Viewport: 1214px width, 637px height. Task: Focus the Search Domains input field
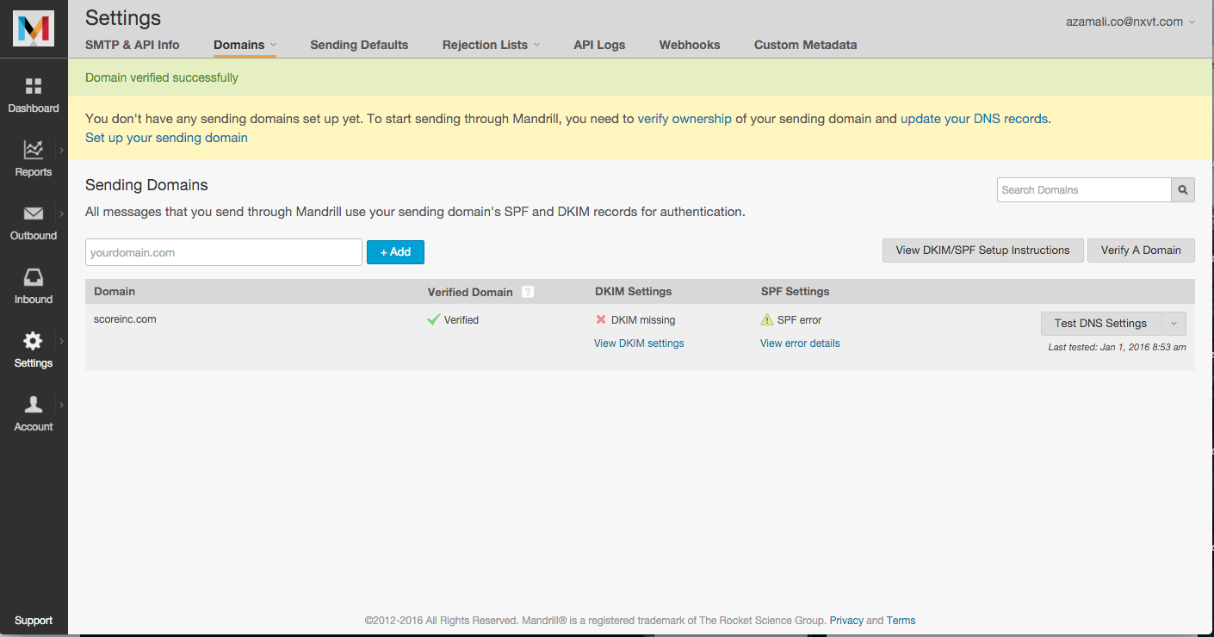(1084, 189)
